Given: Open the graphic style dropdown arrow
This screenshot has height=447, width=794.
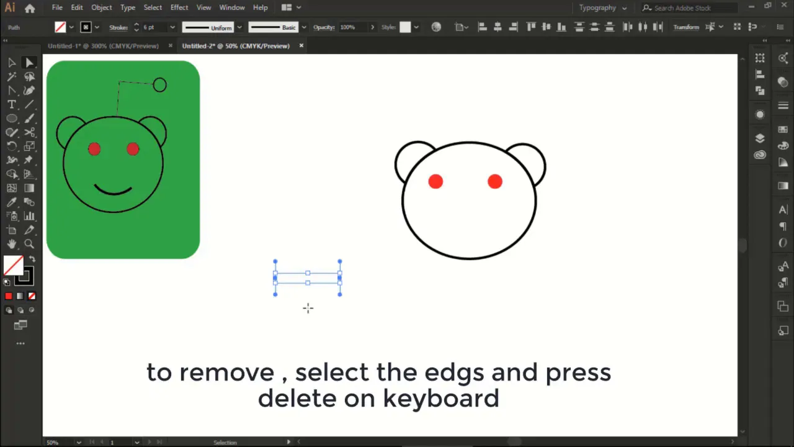Looking at the screenshot, I should pyautogui.click(x=416, y=27).
